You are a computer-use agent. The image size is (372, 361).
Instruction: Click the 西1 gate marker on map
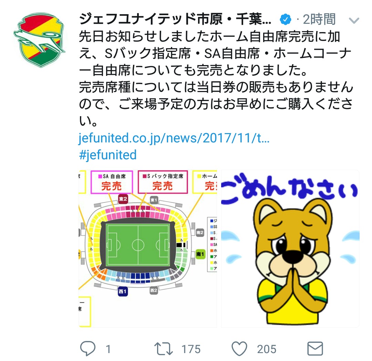(123, 291)
